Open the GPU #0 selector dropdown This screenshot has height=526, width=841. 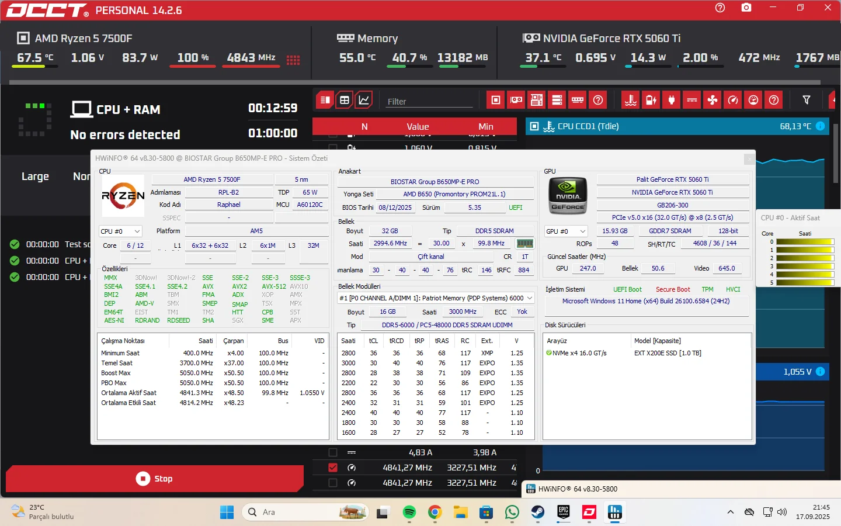point(566,231)
